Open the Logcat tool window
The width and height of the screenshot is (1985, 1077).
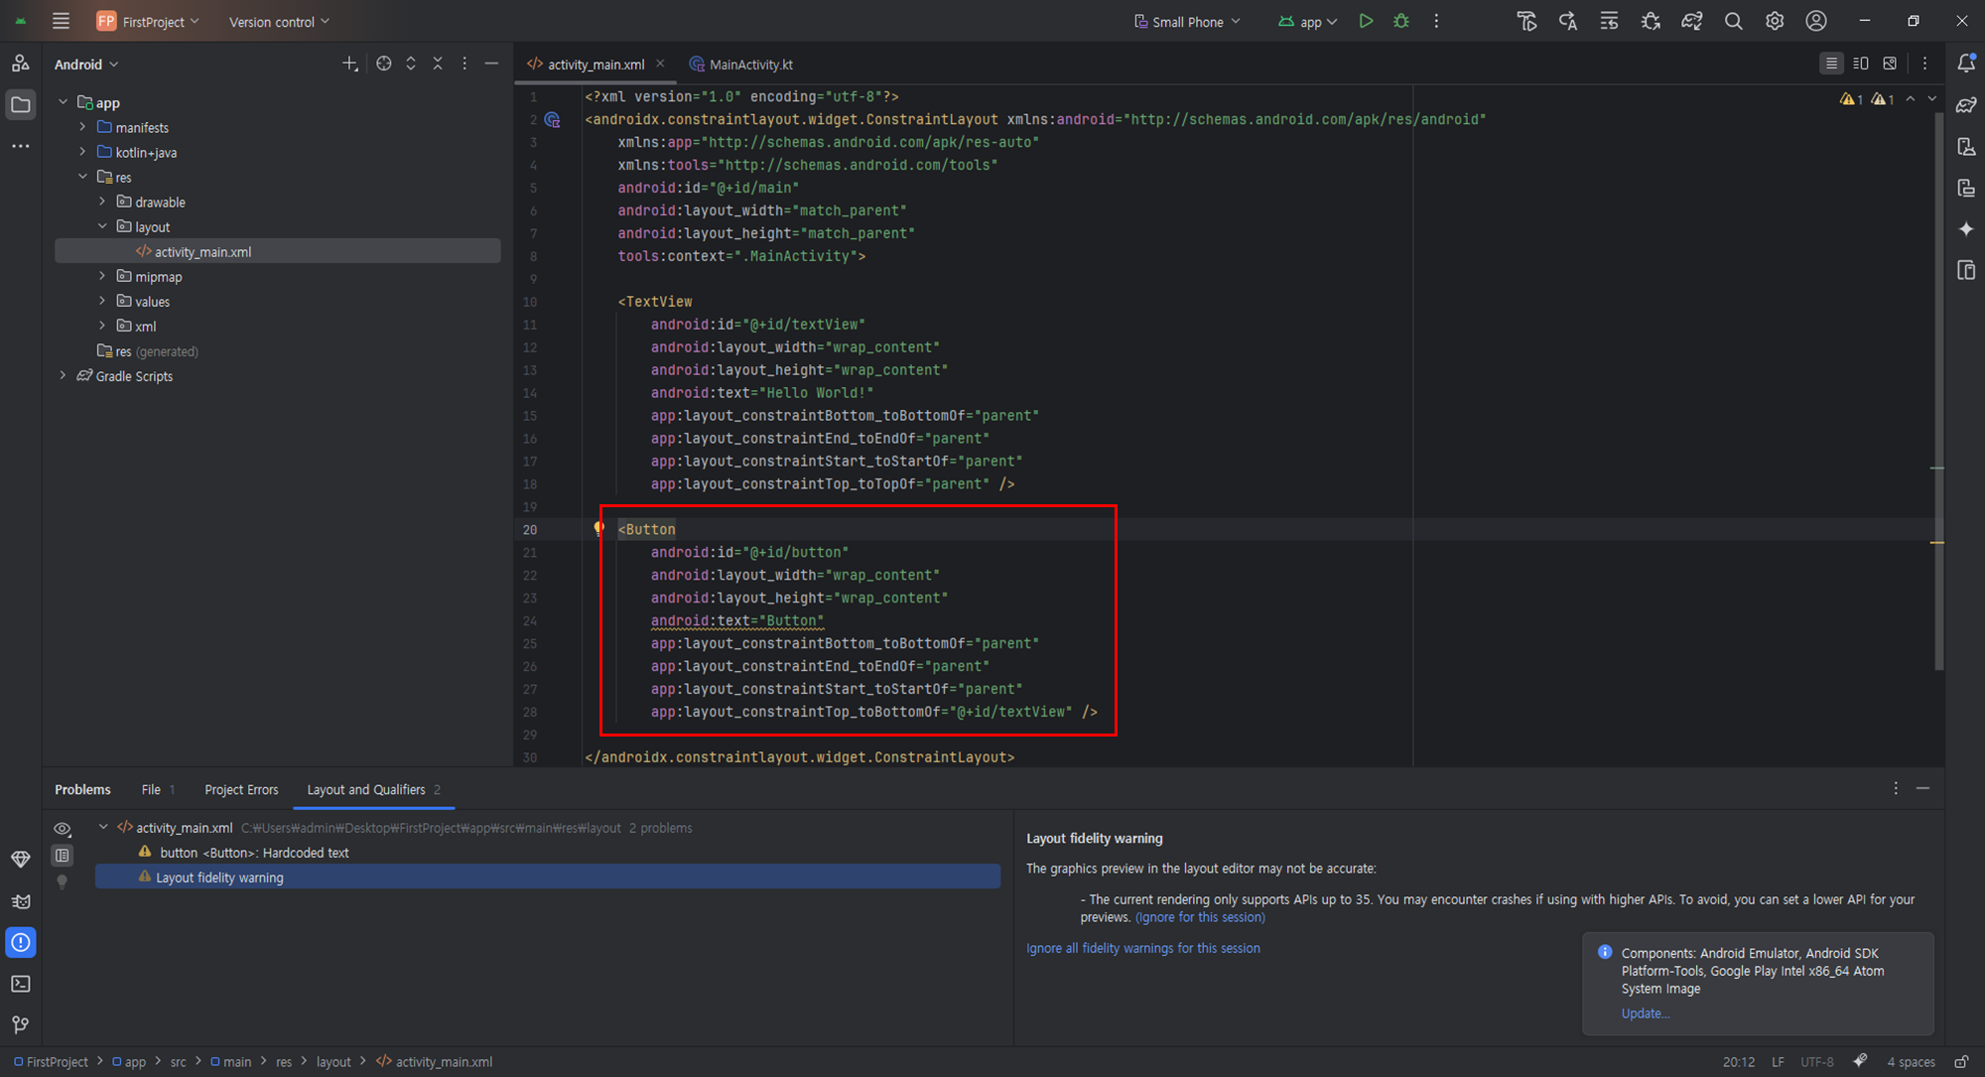[x=21, y=901]
